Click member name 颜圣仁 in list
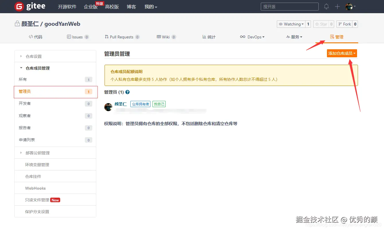This screenshot has width=384, height=230. pyautogui.click(x=121, y=104)
